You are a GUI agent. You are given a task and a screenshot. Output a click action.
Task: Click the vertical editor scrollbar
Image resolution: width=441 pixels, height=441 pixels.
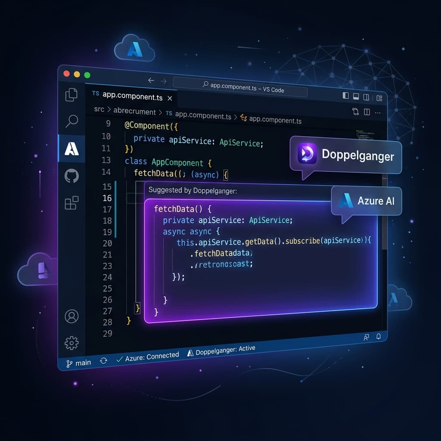[385, 212]
